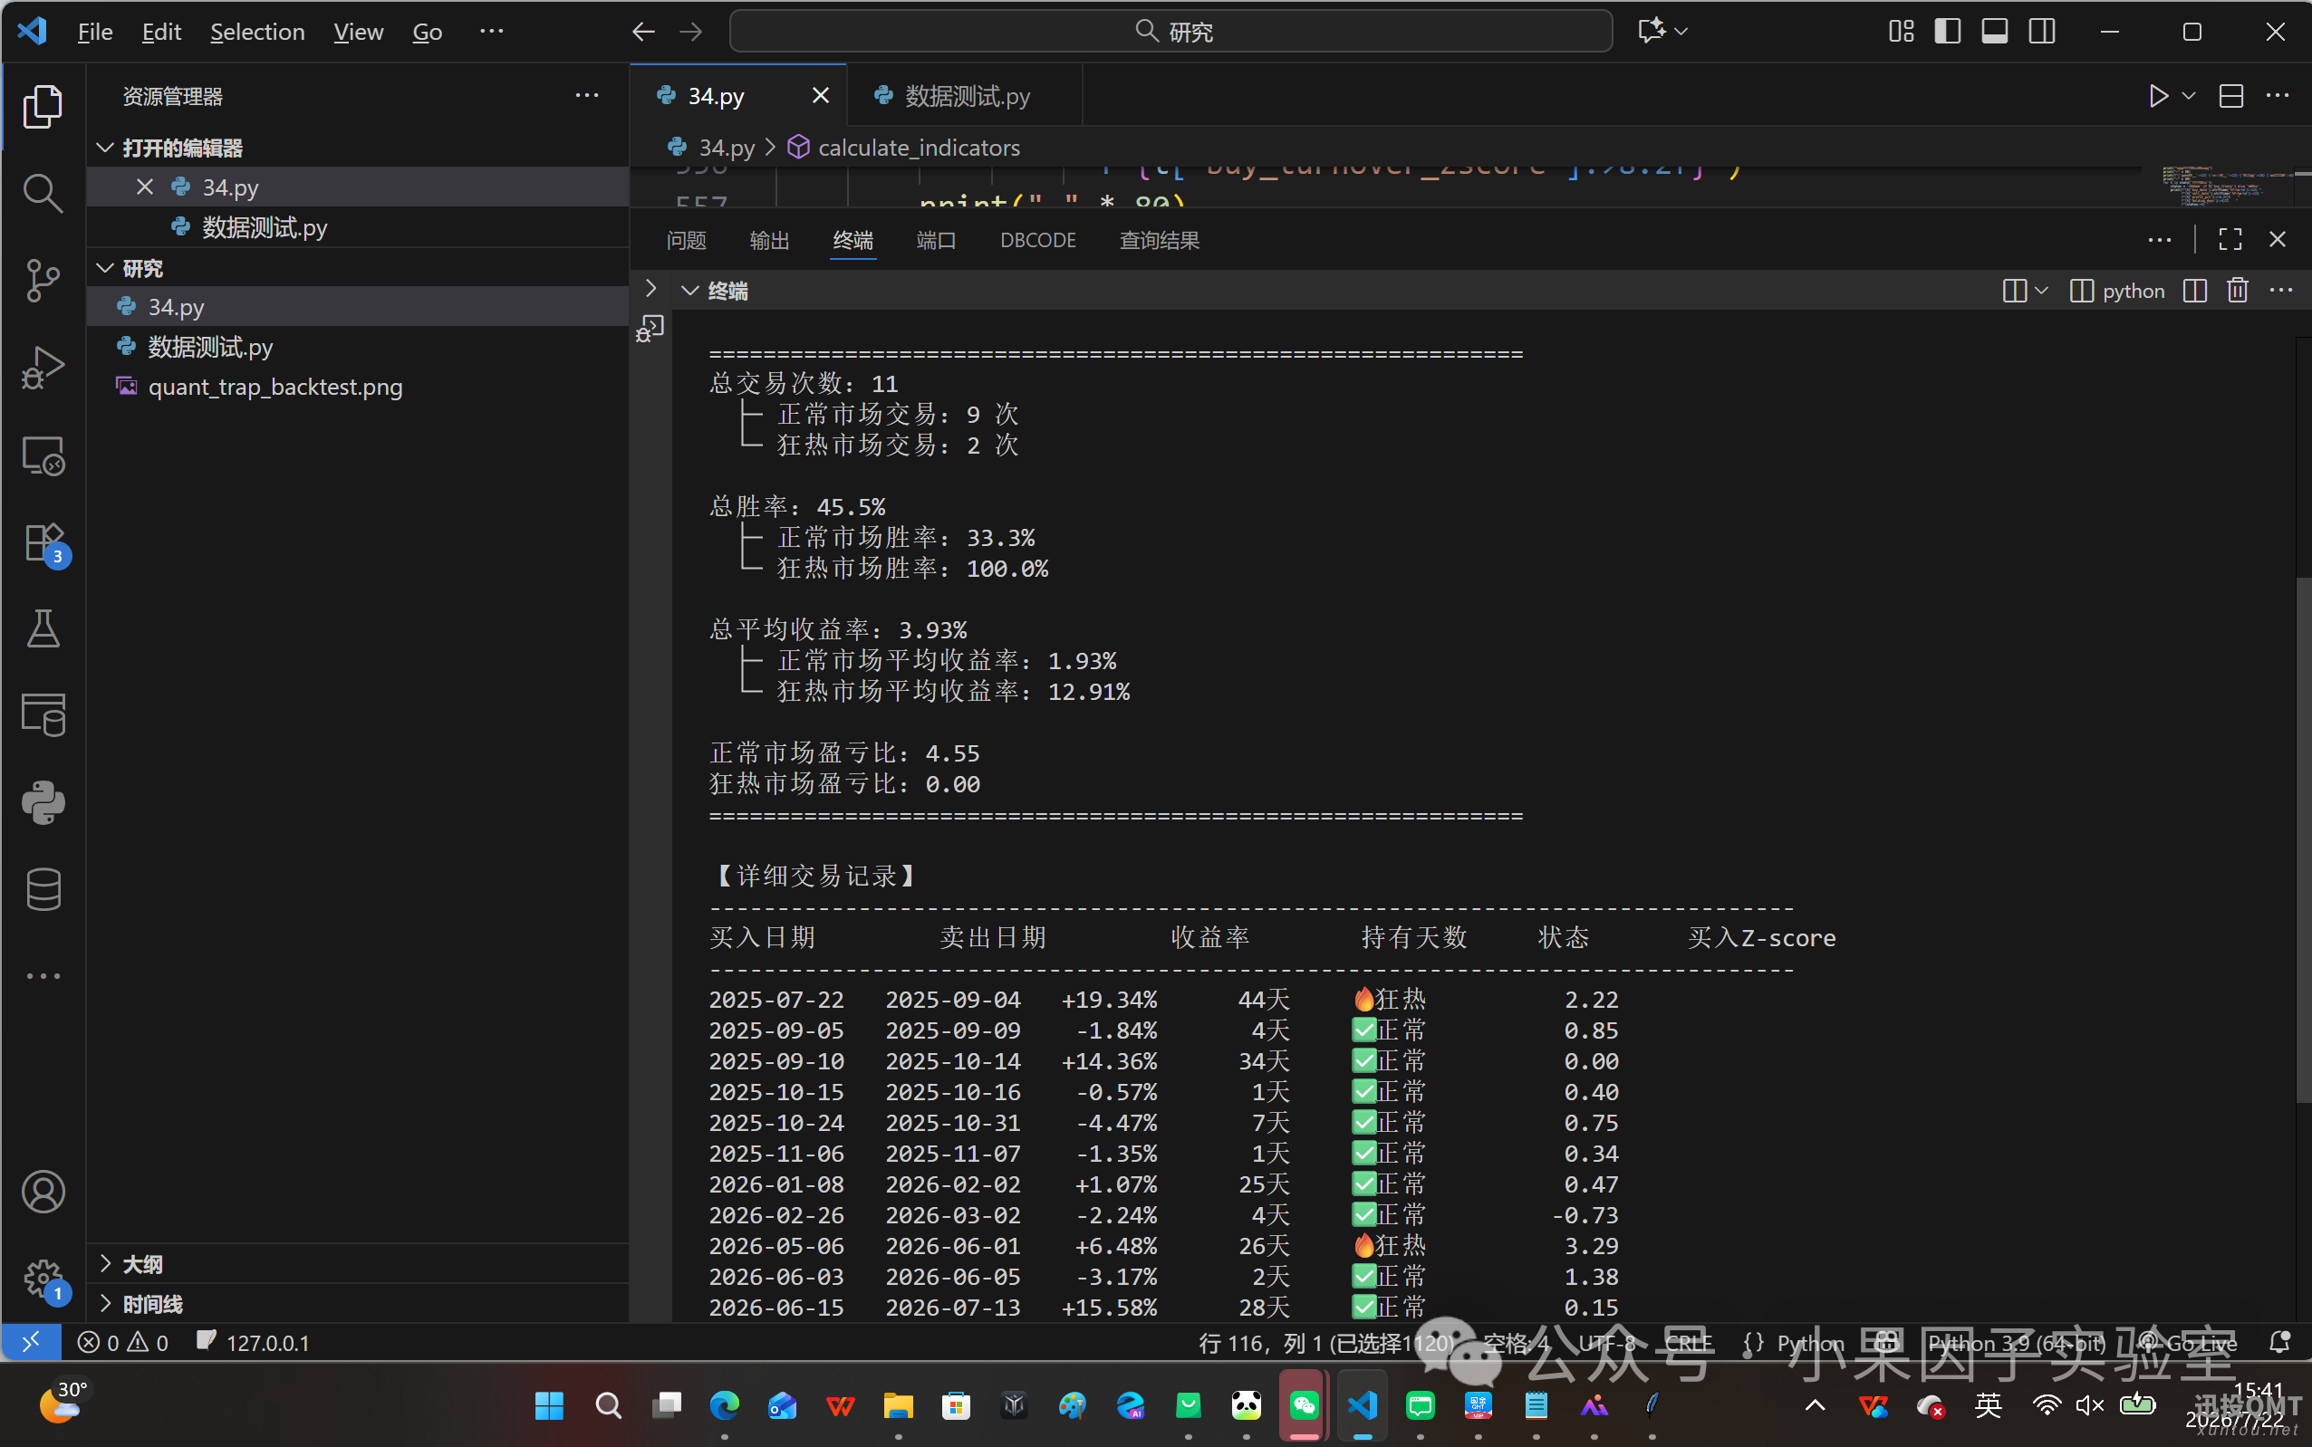Click the command center search box 研究
Screen dimensions: 2312x1447
point(1170,31)
